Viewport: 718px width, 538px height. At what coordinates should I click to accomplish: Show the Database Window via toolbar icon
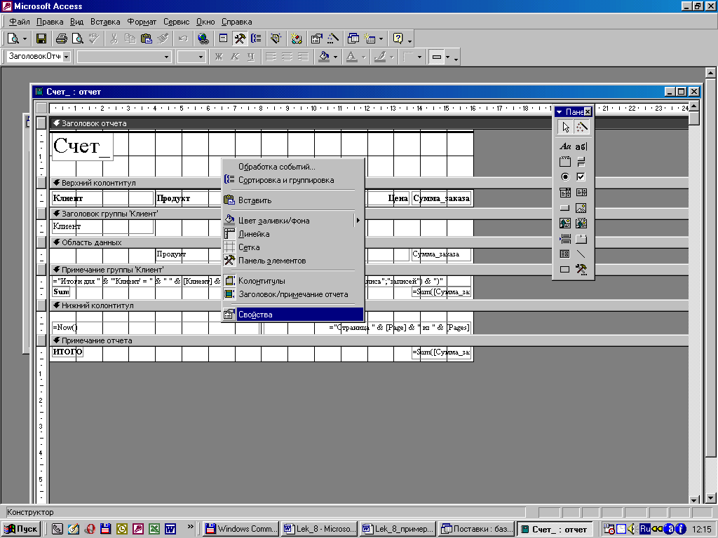[x=353, y=39]
